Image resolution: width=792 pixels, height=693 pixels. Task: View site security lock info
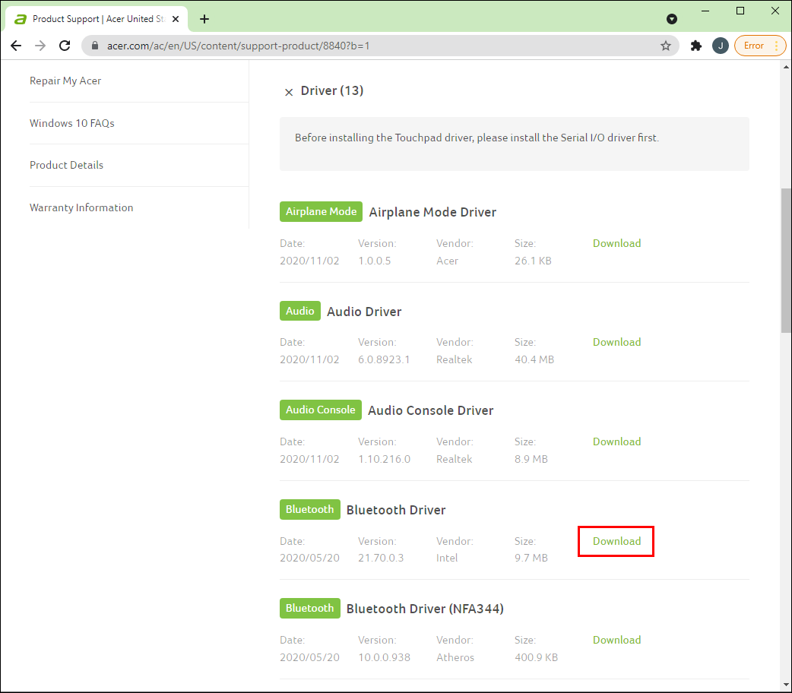(x=95, y=46)
